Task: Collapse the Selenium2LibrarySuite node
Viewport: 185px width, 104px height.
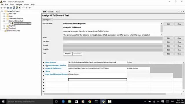Action: (4, 21)
